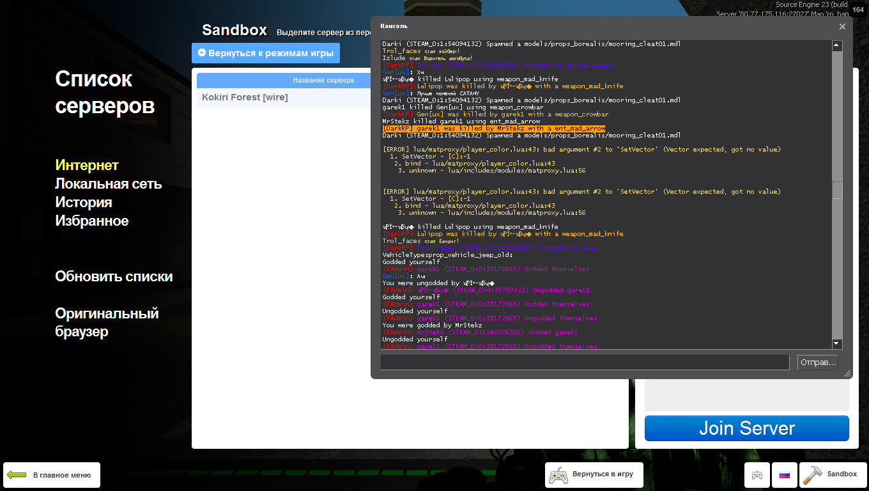Select 'Локальная сеть' server category
The height and width of the screenshot is (491, 869).
[x=108, y=183]
